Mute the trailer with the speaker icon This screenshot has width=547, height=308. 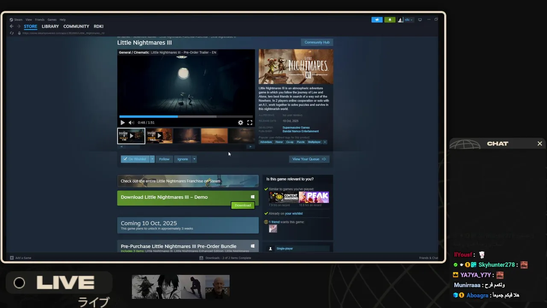pos(131,123)
